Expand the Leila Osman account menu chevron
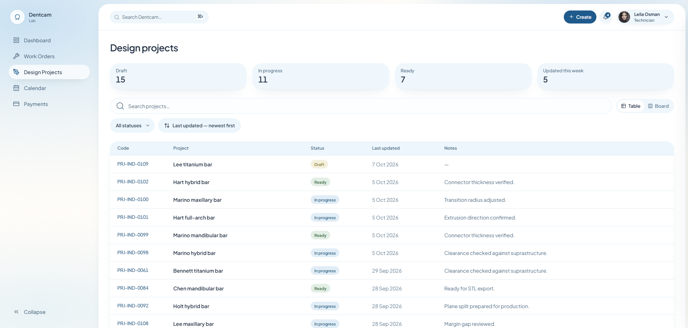688x328 pixels. tap(666, 17)
